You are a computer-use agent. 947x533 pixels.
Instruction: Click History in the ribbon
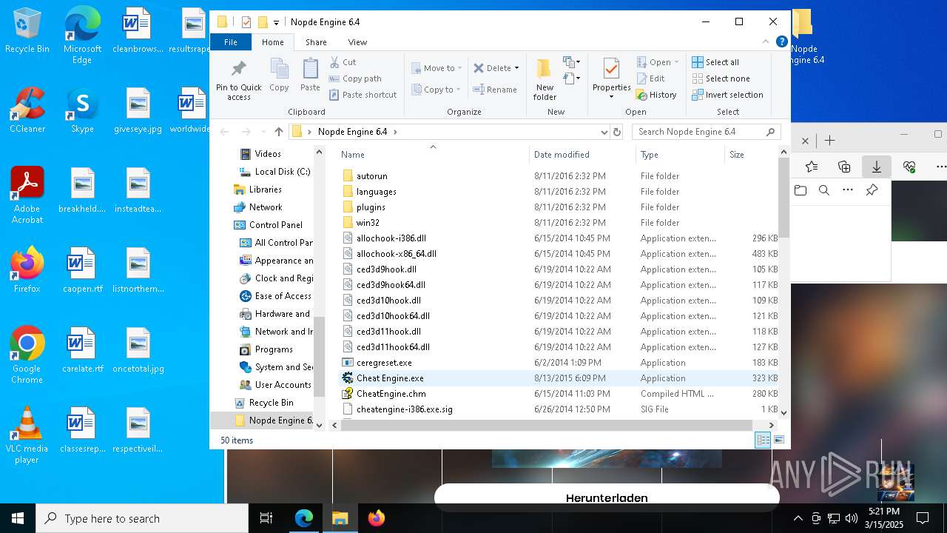pyautogui.click(x=656, y=95)
